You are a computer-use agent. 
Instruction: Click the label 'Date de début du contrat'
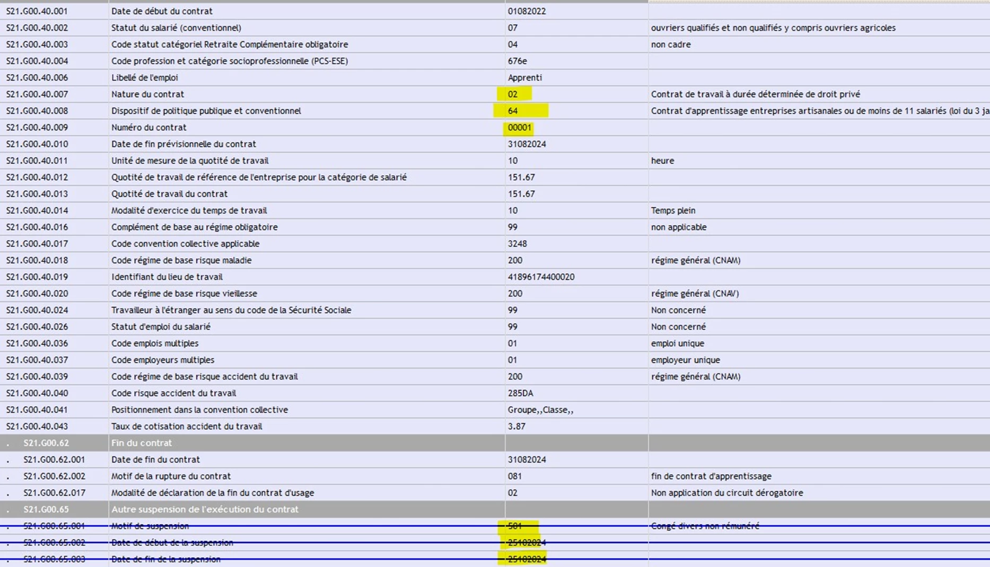pos(162,11)
